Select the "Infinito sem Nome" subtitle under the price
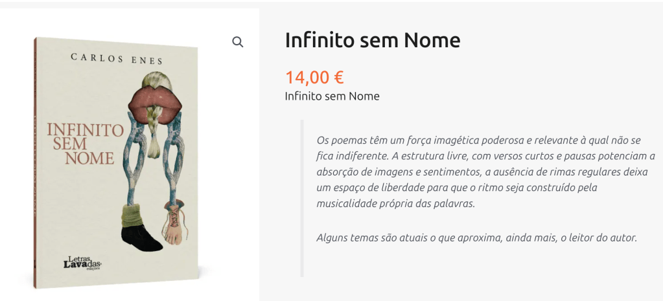 tap(332, 96)
